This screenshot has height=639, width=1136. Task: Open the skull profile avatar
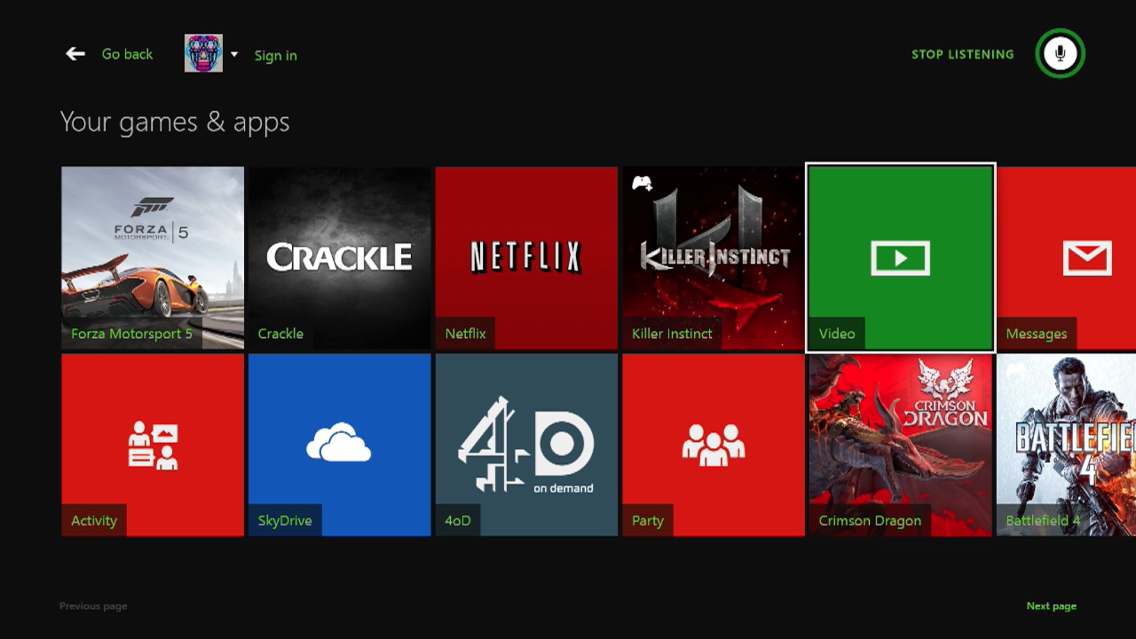[x=204, y=53]
